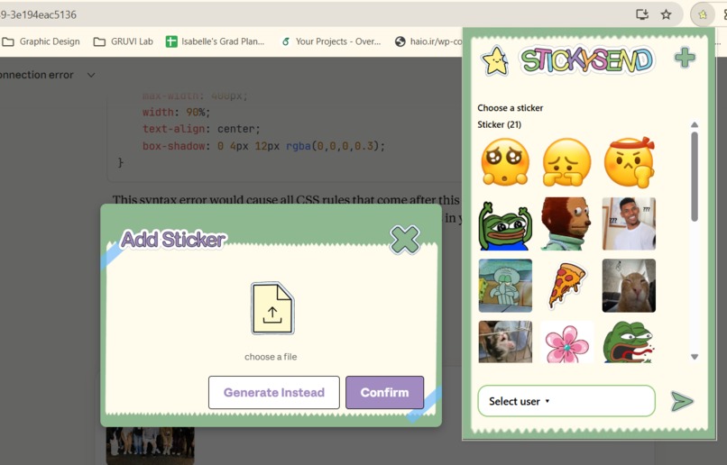Click the install app icon in address bar

[x=642, y=14]
